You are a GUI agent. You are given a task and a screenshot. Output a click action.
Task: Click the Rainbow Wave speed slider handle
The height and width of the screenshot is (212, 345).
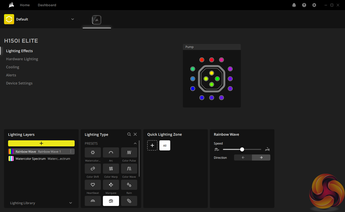click(242, 149)
